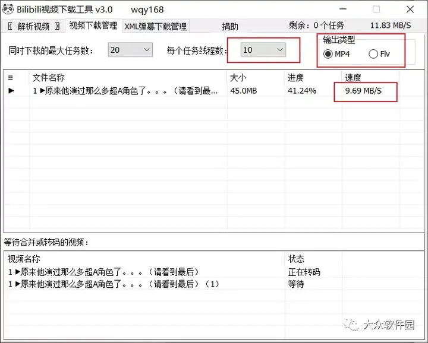Select the video row with status 正在转码
The width and height of the screenshot is (428, 343).
[x=213, y=272]
